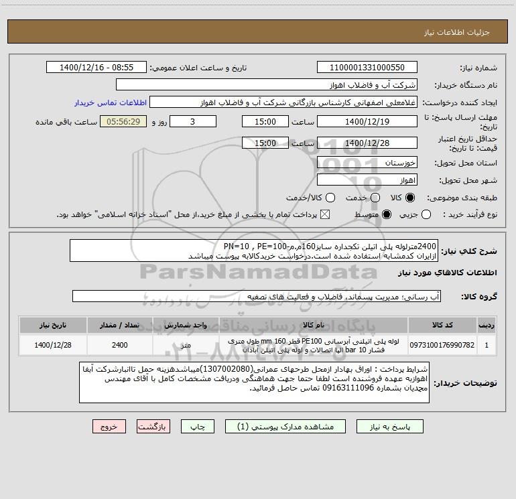The height and width of the screenshot is (499, 516).
Task: Click the چاپ print button
Action: (x=198, y=427)
